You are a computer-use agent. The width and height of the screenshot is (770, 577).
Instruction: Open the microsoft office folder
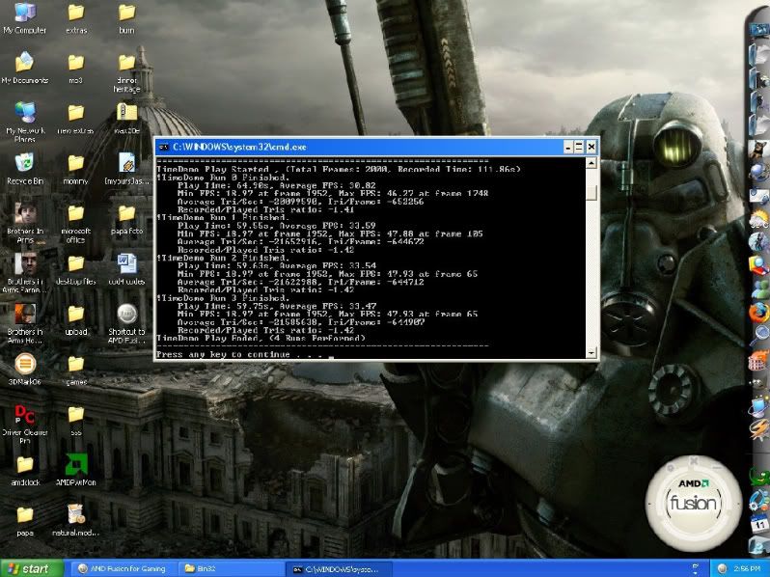pyautogui.click(x=75, y=213)
